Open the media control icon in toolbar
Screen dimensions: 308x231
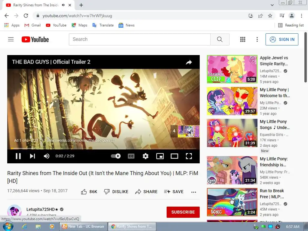pos(282,16)
